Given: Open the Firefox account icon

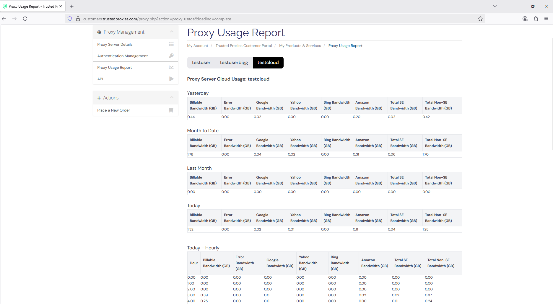Looking at the screenshot, I should pyautogui.click(x=525, y=19).
